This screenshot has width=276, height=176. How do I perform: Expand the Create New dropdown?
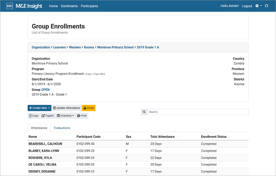[40, 108]
